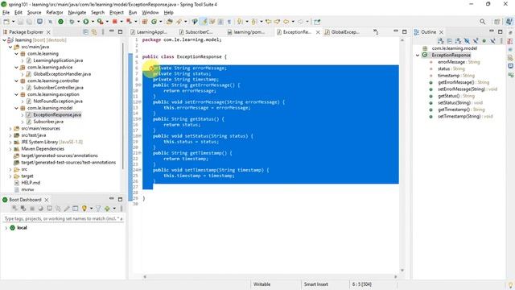
Task: Click the stop square icon in Boot Dashboard
Action: (32, 209)
